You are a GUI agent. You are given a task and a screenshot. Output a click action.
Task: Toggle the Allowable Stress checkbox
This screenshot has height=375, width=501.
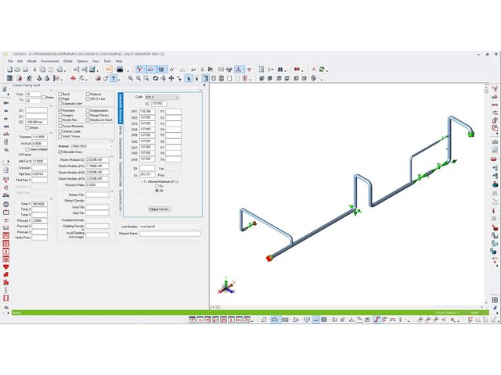[x=60, y=152]
